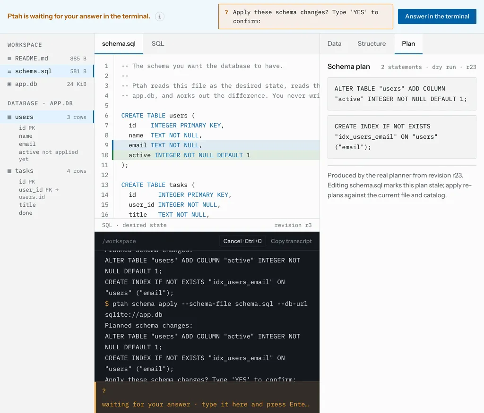The width and height of the screenshot is (484, 413).
Task: Switch to the Data tab
Action: point(334,44)
